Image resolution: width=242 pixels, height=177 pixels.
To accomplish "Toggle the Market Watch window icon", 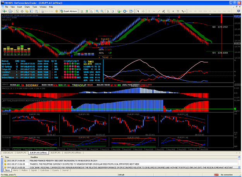I will click(17, 11).
